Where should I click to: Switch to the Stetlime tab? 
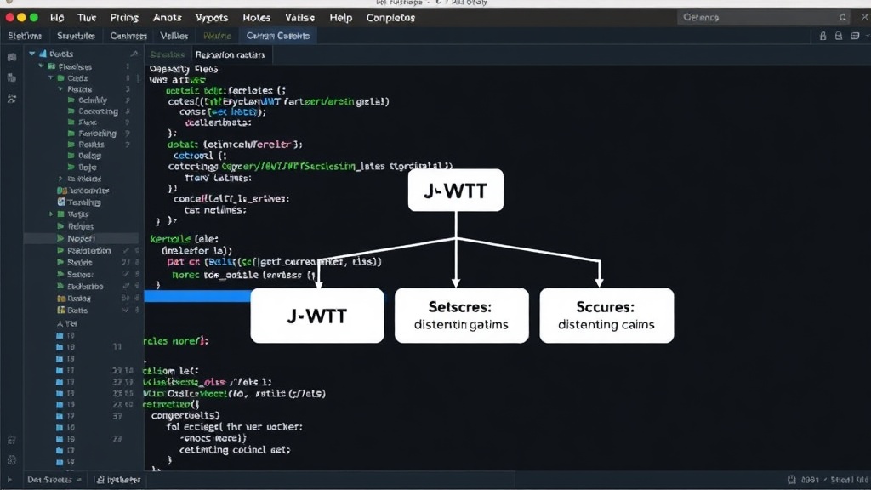coord(25,36)
